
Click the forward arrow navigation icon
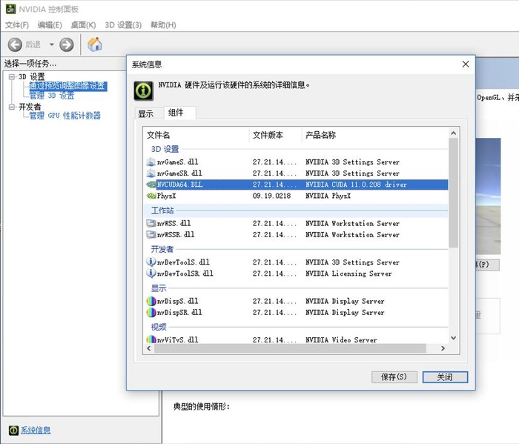[x=66, y=44]
